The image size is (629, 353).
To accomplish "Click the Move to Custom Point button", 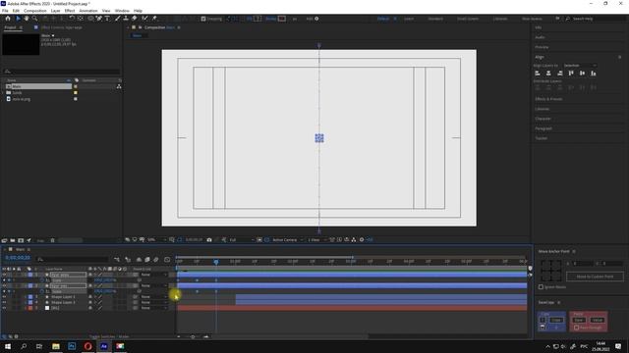I will pyautogui.click(x=595, y=277).
